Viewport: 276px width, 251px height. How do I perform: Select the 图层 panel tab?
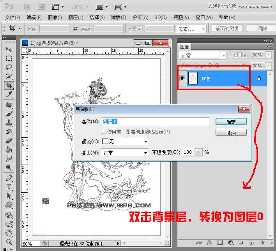click(184, 47)
